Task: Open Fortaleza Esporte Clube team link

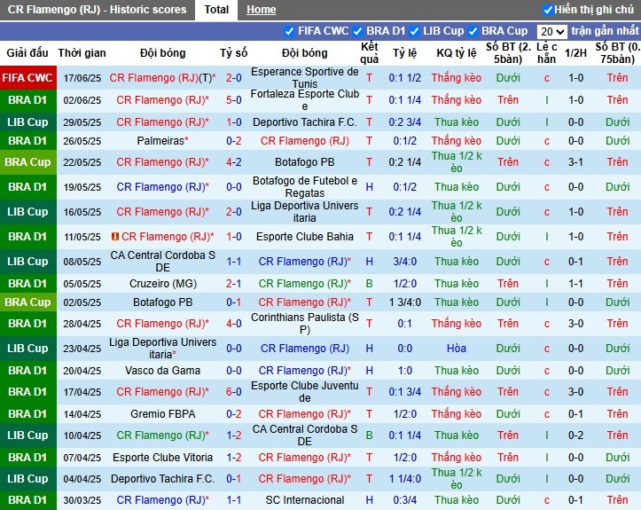Action: tap(305, 100)
